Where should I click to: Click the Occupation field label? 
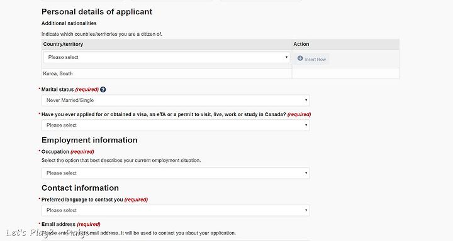coord(55,152)
